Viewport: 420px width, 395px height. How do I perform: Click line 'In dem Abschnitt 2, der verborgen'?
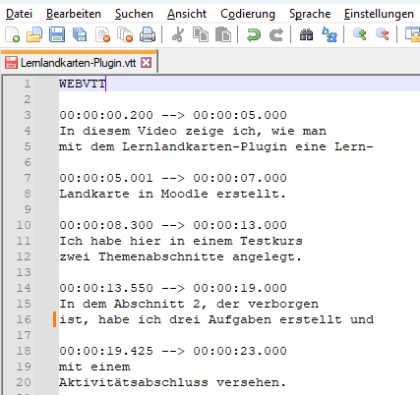(189, 304)
